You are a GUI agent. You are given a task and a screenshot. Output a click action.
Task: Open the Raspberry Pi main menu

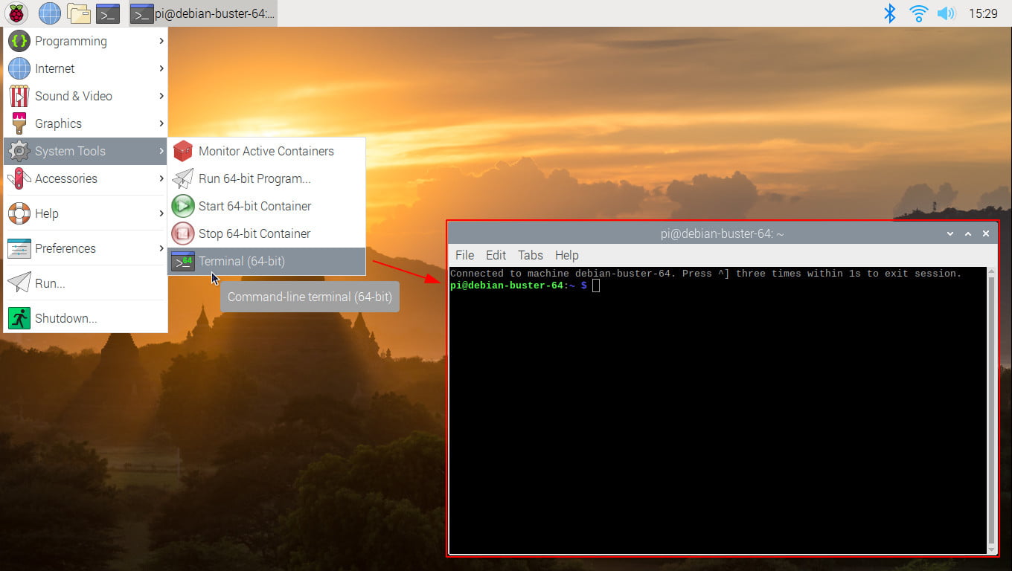click(x=16, y=13)
